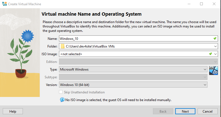Image resolution: width=221 pixels, height=117 pixels.
Task: Click the blue info icon near ISO message
Action: 62,100
